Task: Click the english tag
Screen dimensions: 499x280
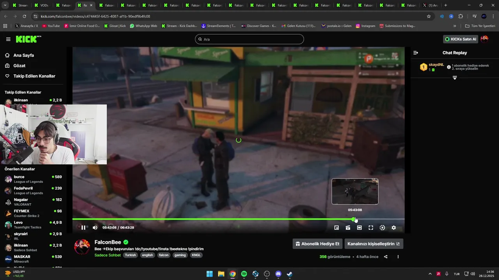Action: click(147, 255)
